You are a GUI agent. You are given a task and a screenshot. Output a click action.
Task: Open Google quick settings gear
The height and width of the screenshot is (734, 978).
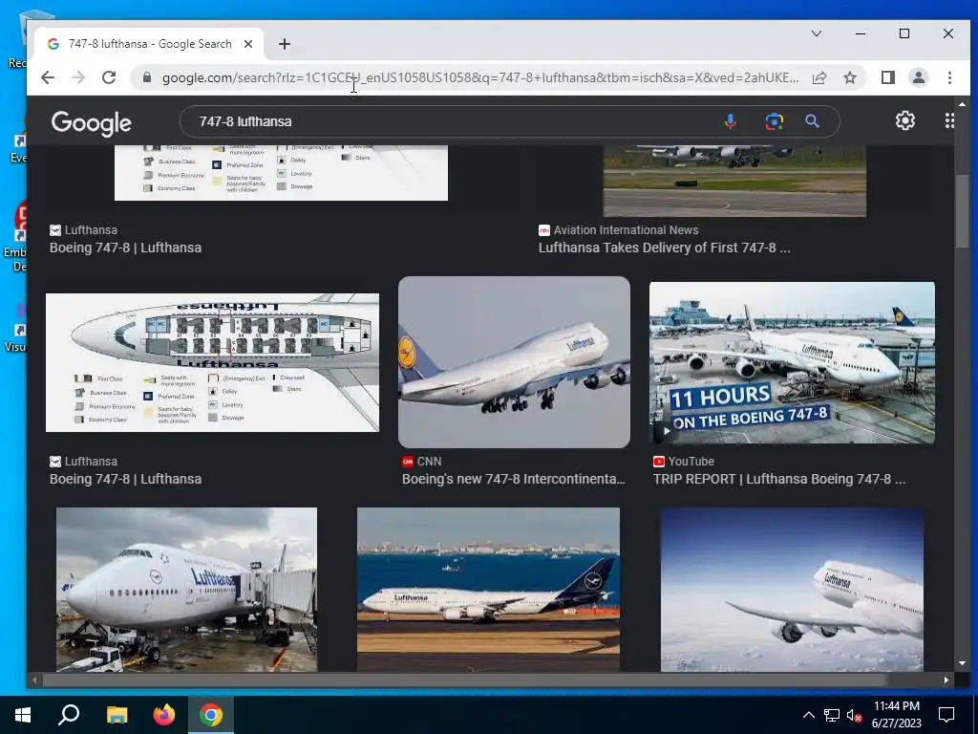(905, 120)
